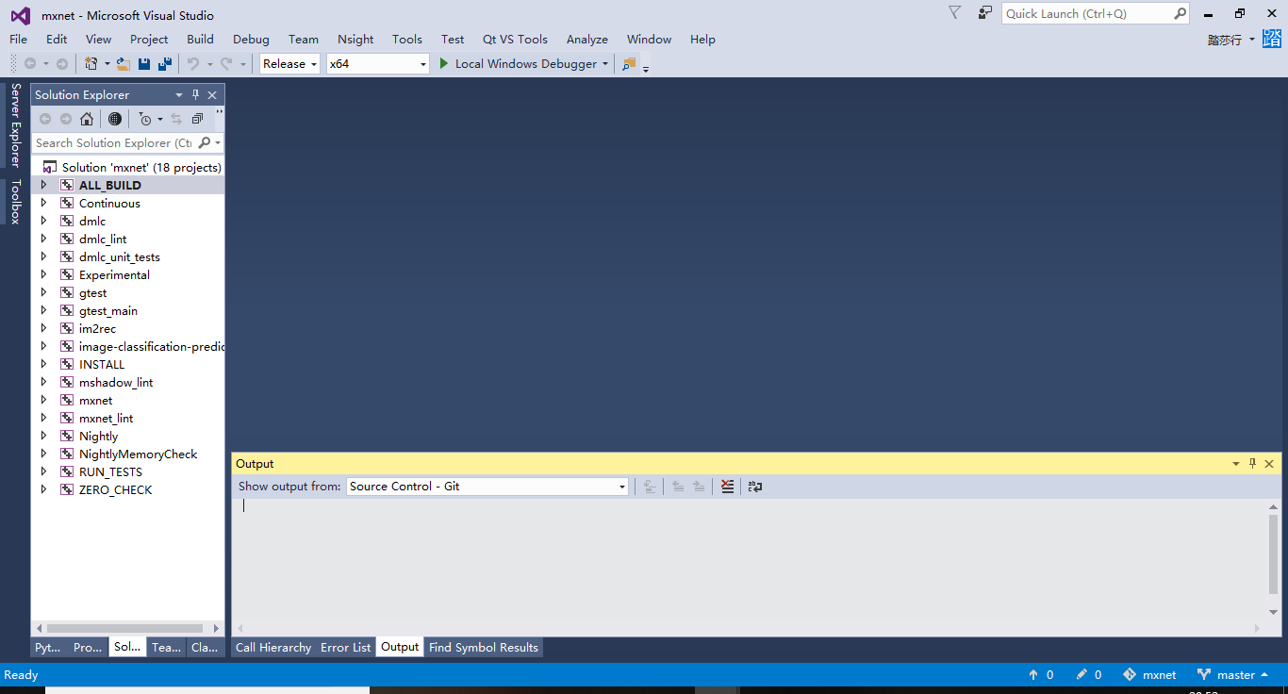
Task: Click the mxnet repository status bar button
Action: 1149,675
